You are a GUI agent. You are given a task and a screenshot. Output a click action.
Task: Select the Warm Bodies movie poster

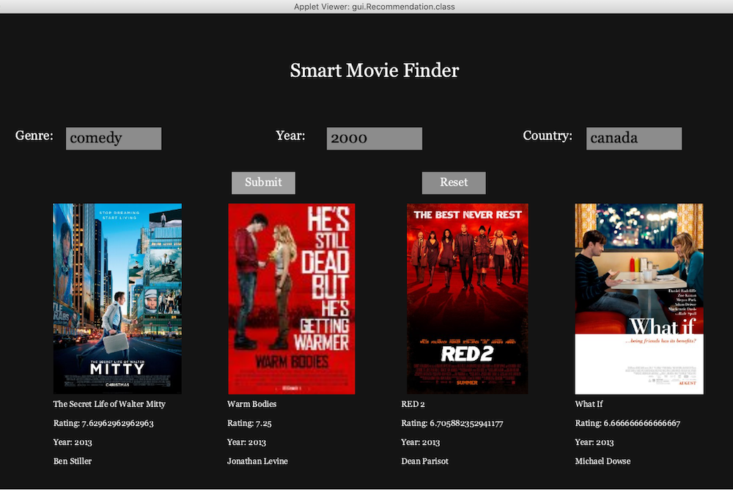click(292, 299)
